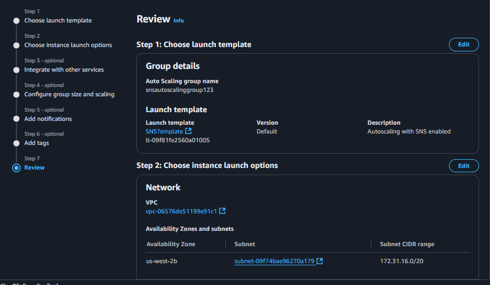This screenshot has height=285, width=490.
Task: Click the Step 3 circle marker in the wizard
Action: coord(16,70)
